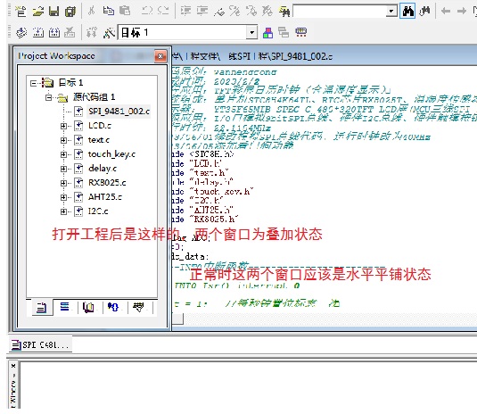Collapse the 源代码组 1 folder node
The width and height of the screenshot is (477, 414).
click(x=48, y=97)
